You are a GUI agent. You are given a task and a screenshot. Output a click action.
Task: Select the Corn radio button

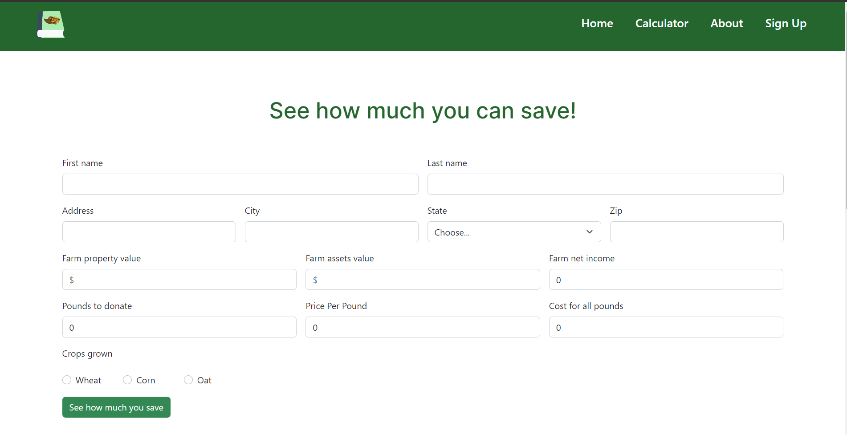tap(127, 380)
